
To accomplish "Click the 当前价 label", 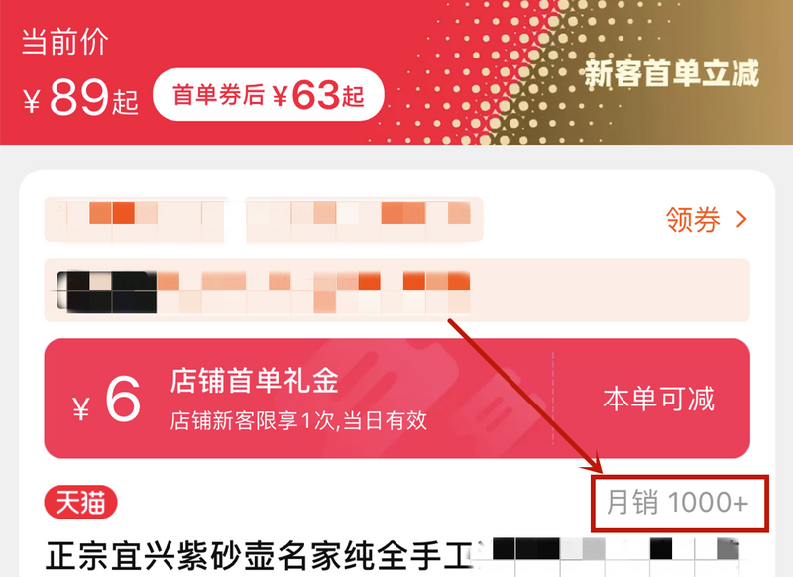I will [x=64, y=42].
